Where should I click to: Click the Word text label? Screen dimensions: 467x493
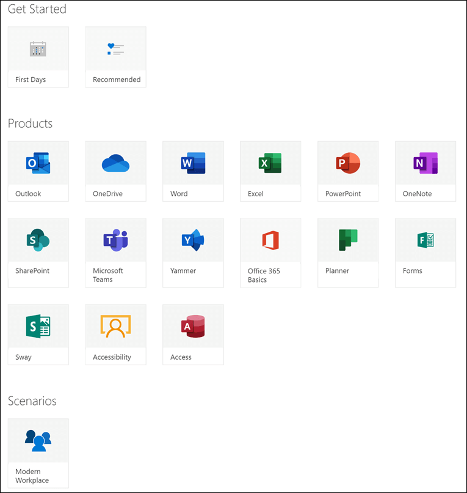179,194
